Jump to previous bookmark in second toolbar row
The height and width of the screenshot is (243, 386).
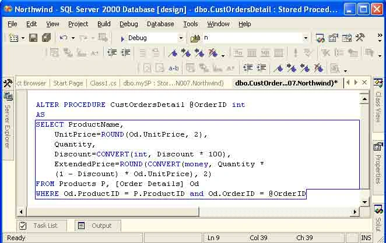point(199,53)
